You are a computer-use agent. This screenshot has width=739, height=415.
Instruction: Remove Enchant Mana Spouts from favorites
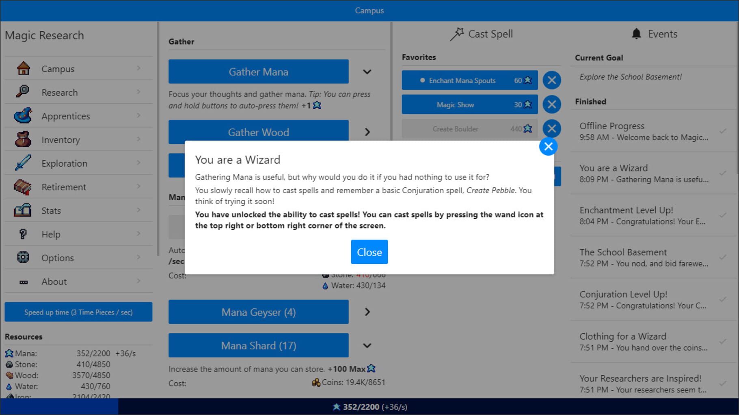coord(551,80)
